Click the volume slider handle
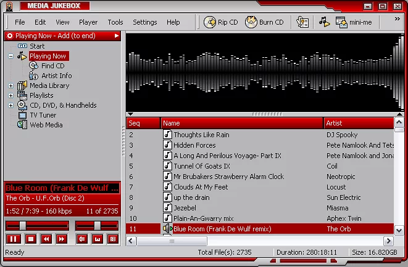This screenshot has width=408, height=267. pos(97,225)
